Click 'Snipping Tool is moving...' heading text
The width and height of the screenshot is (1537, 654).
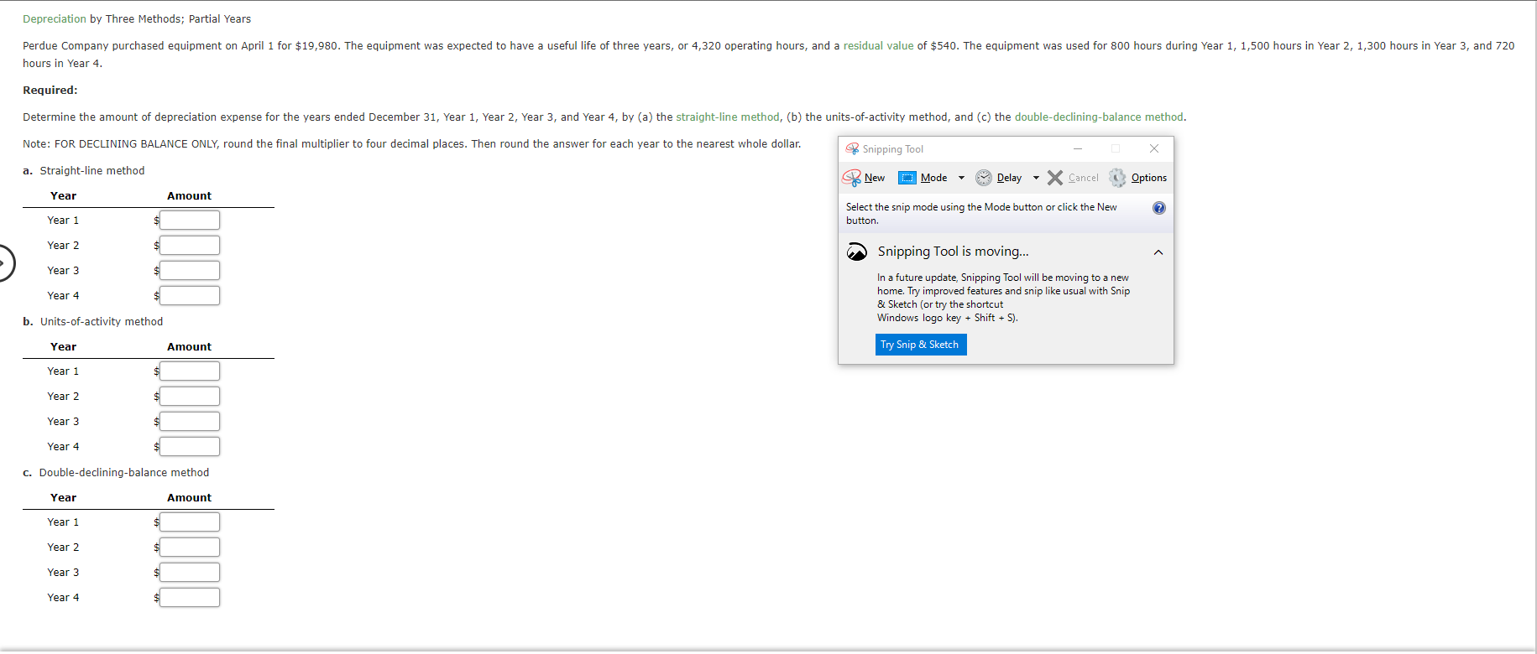[x=953, y=252]
